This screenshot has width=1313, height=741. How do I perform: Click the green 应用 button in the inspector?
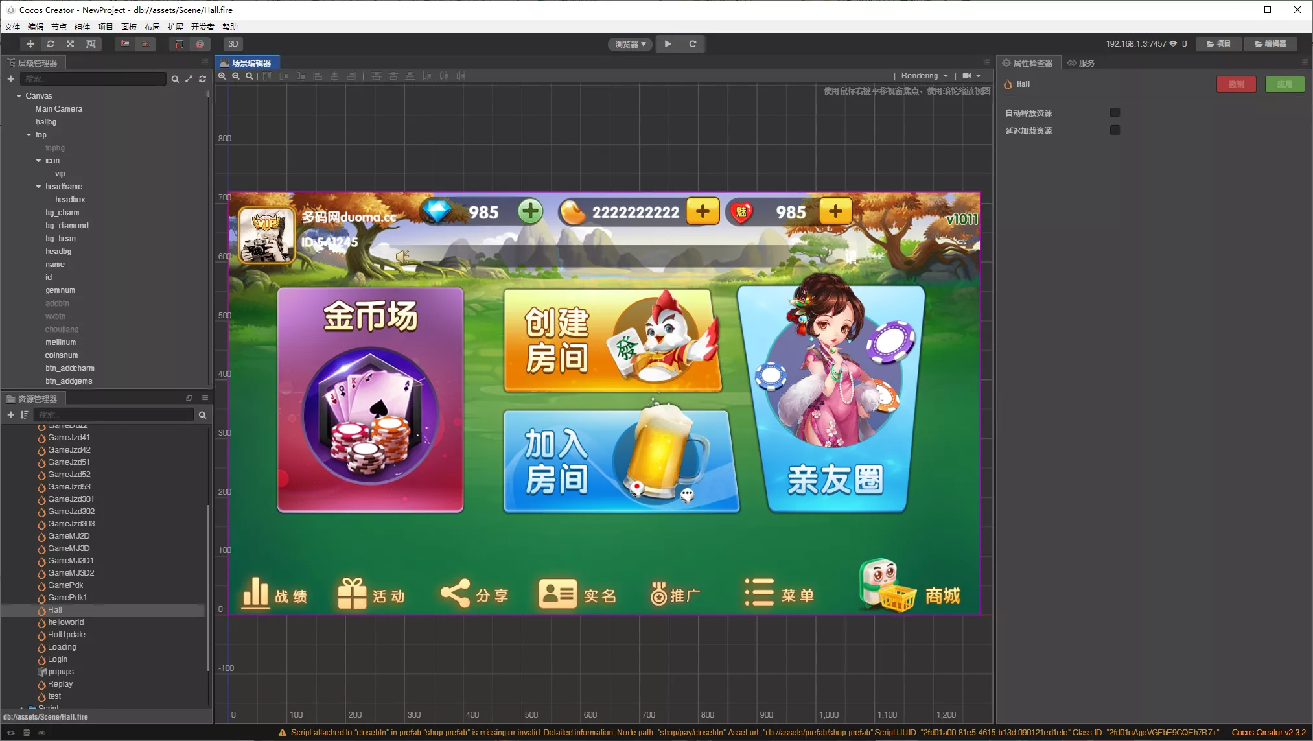[x=1284, y=84]
